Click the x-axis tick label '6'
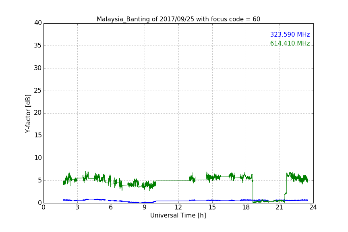Image resolution: width=348 pixels, height=232 pixels. click(x=111, y=207)
